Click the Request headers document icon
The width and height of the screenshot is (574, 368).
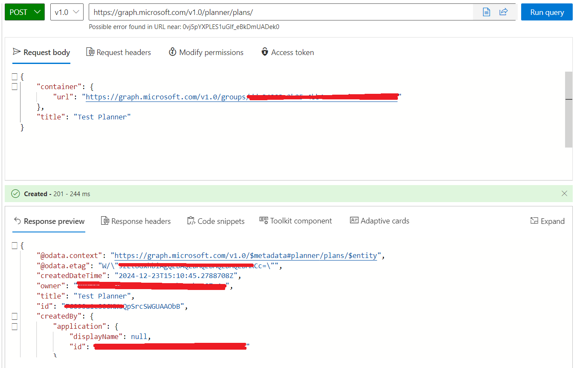90,52
